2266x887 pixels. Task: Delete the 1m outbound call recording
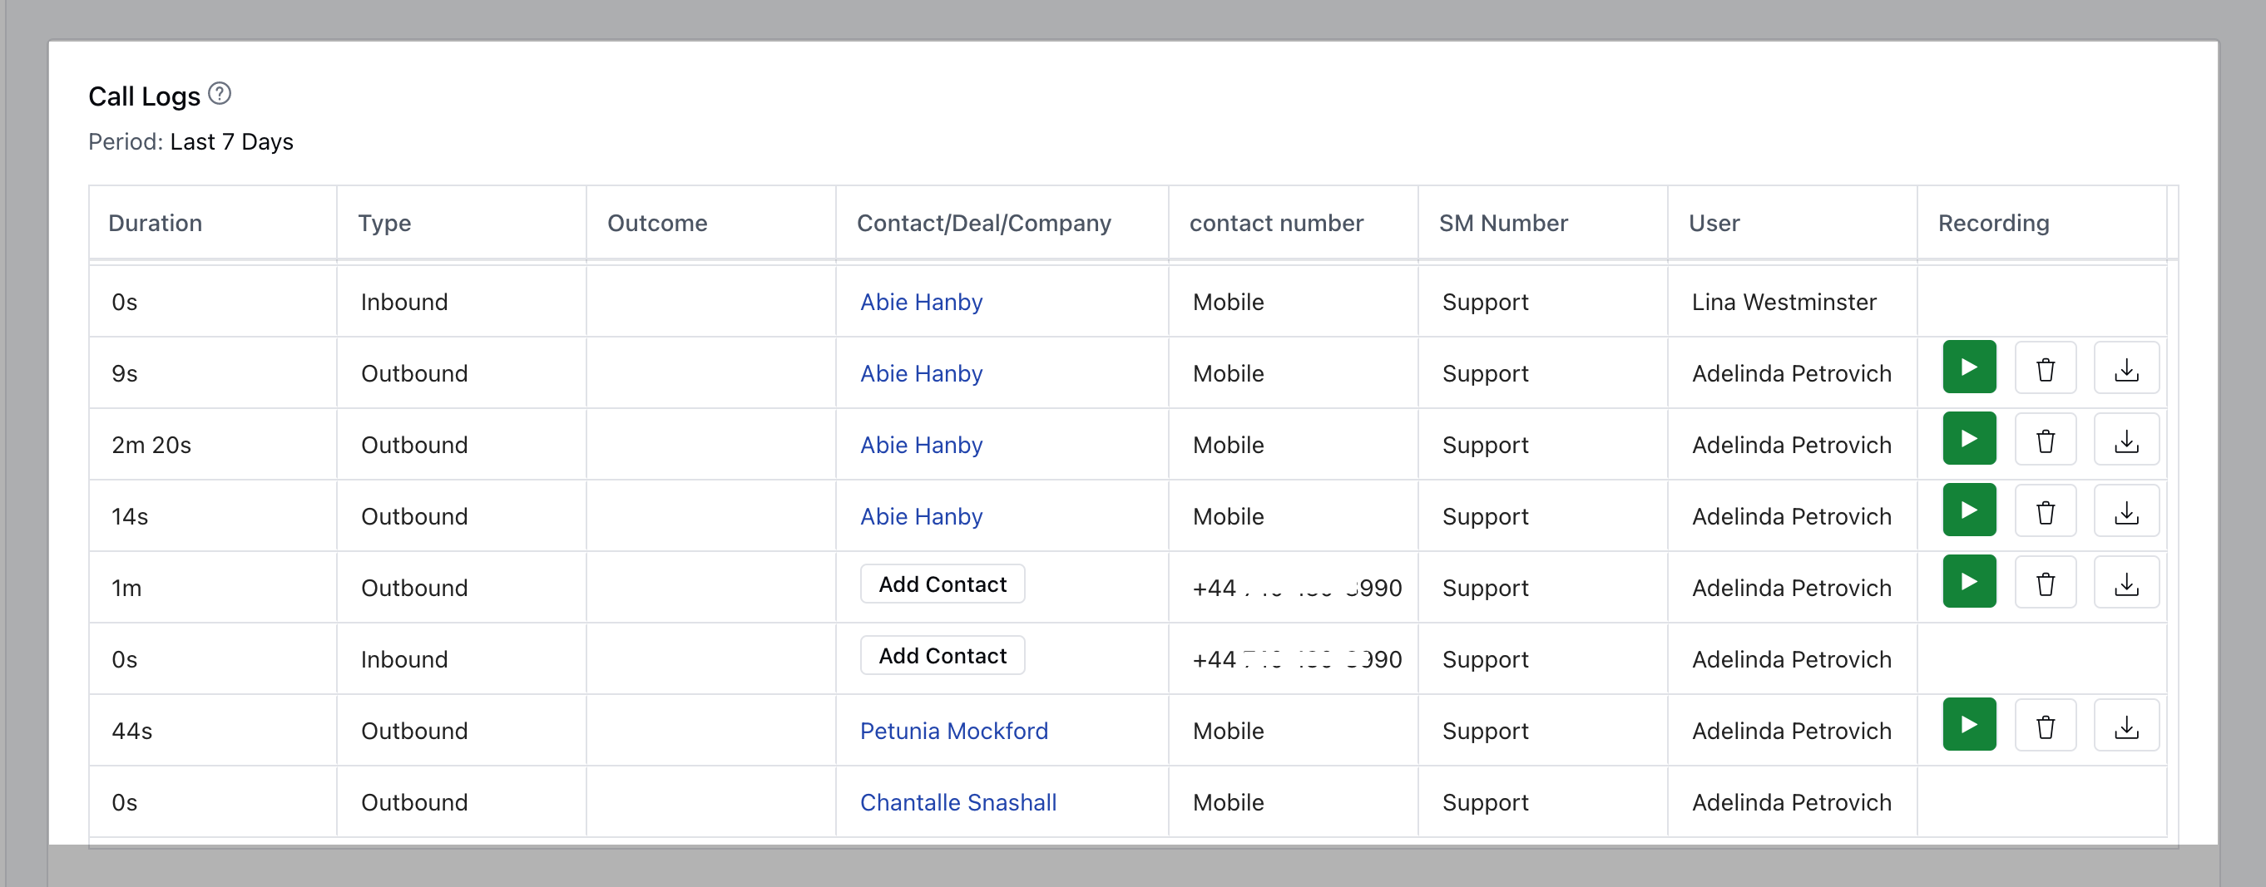tap(2046, 584)
